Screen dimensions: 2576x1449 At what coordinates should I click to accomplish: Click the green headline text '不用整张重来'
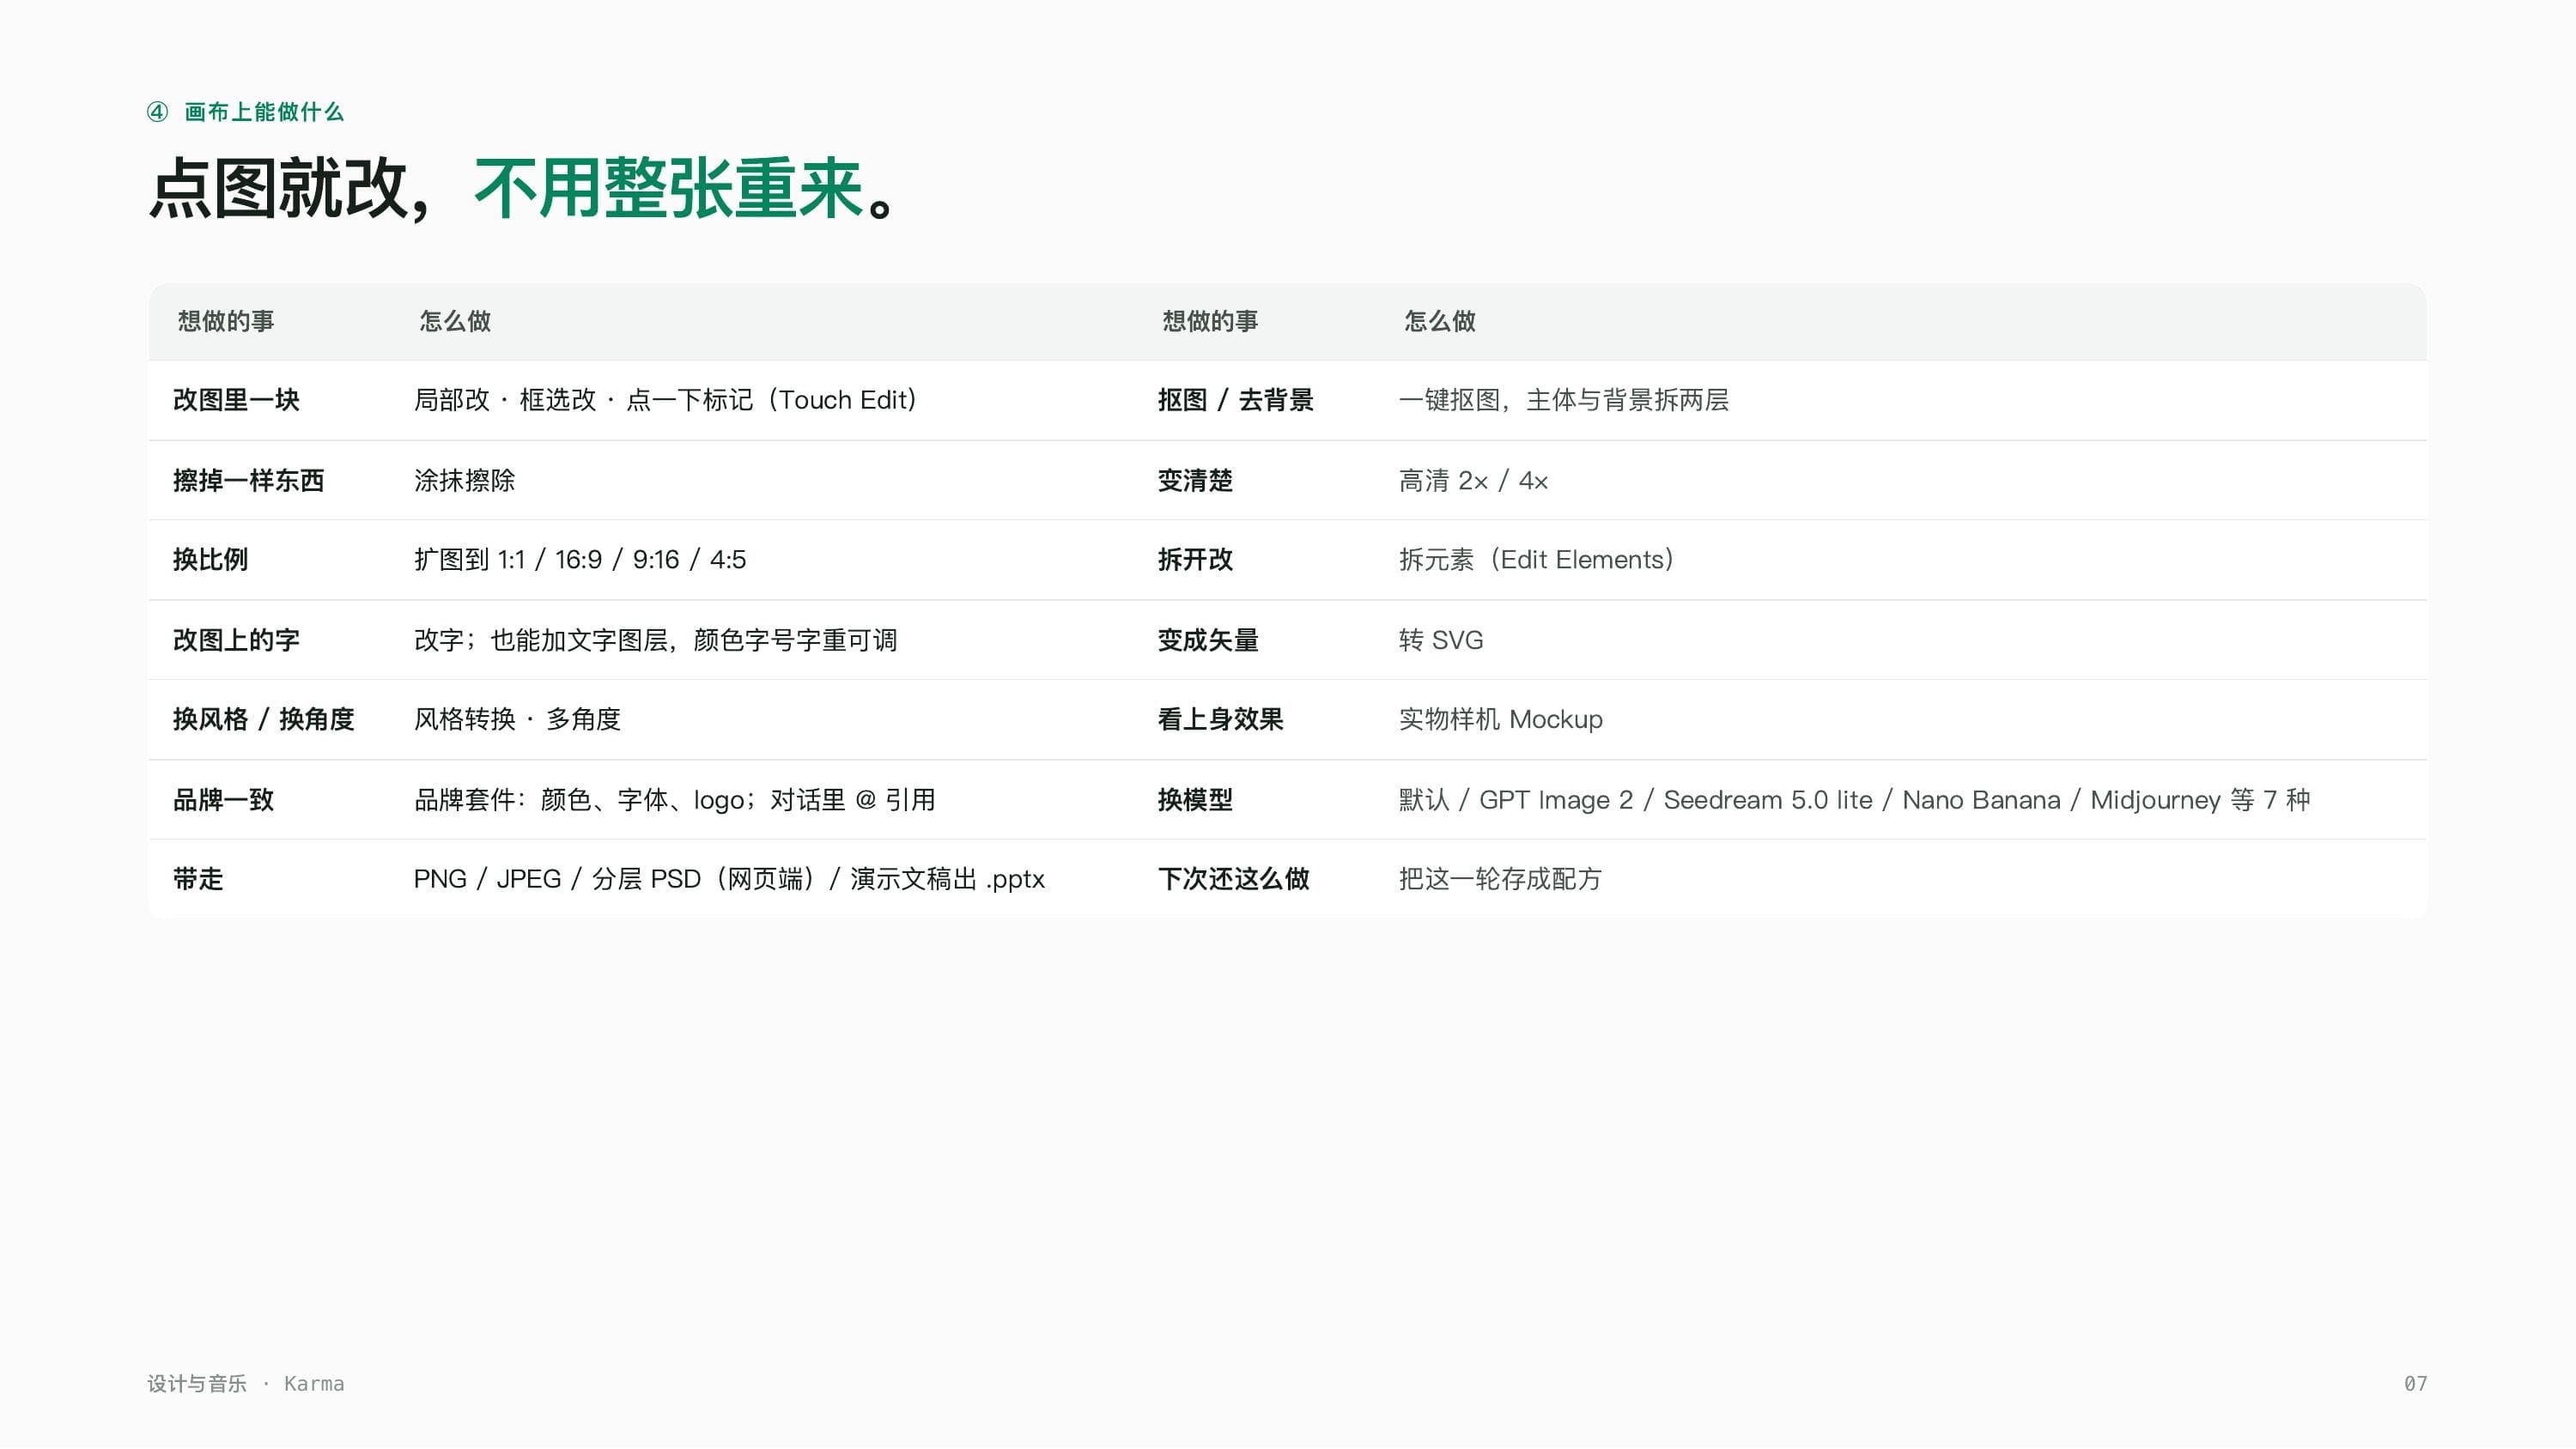[668, 188]
